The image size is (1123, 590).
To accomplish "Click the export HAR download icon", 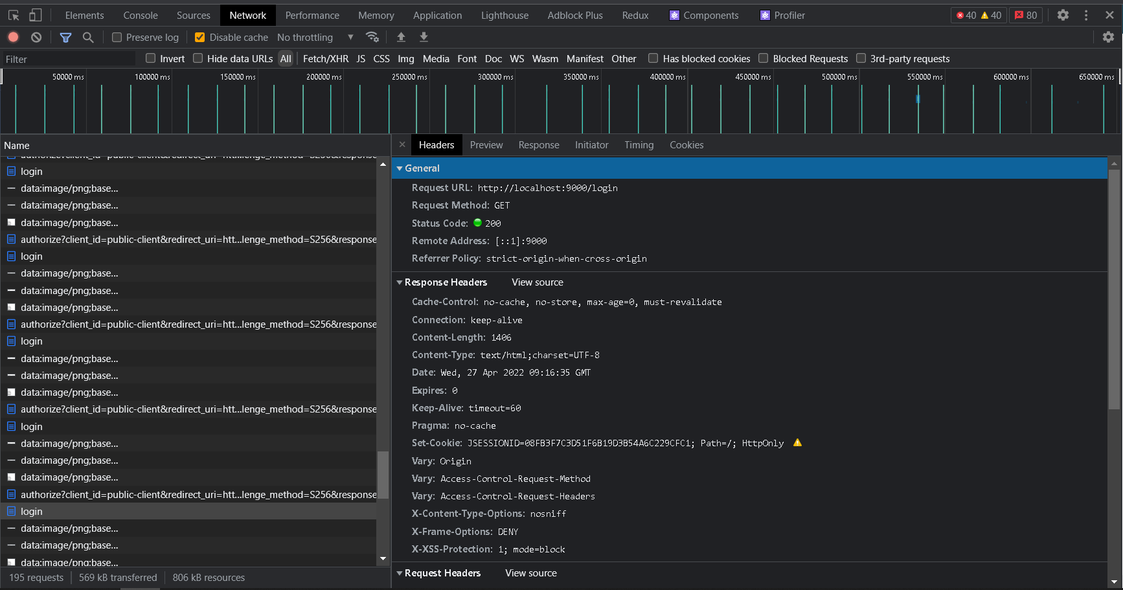I will pyautogui.click(x=424, y=38).
